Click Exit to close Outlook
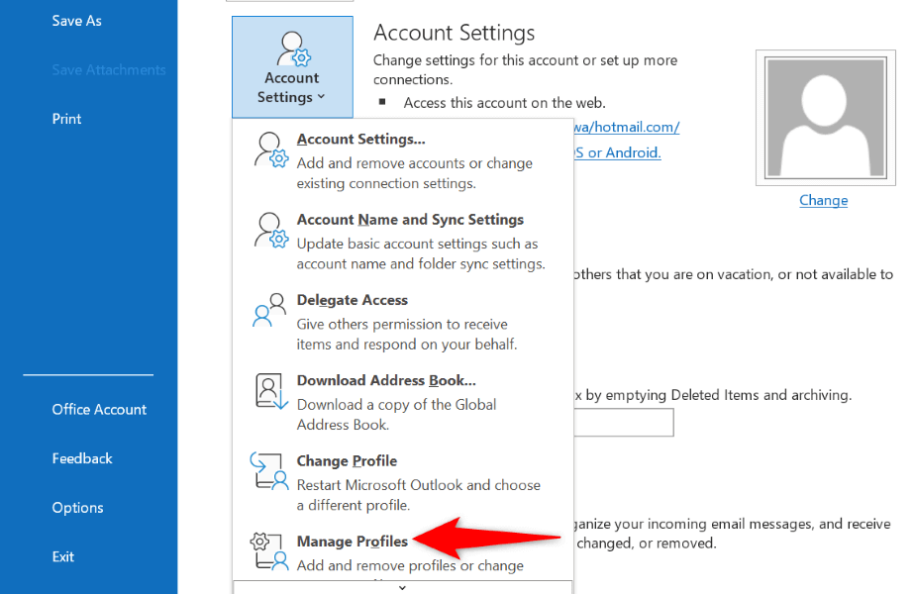This screenshot has height=594, width=914. (63, 557)
